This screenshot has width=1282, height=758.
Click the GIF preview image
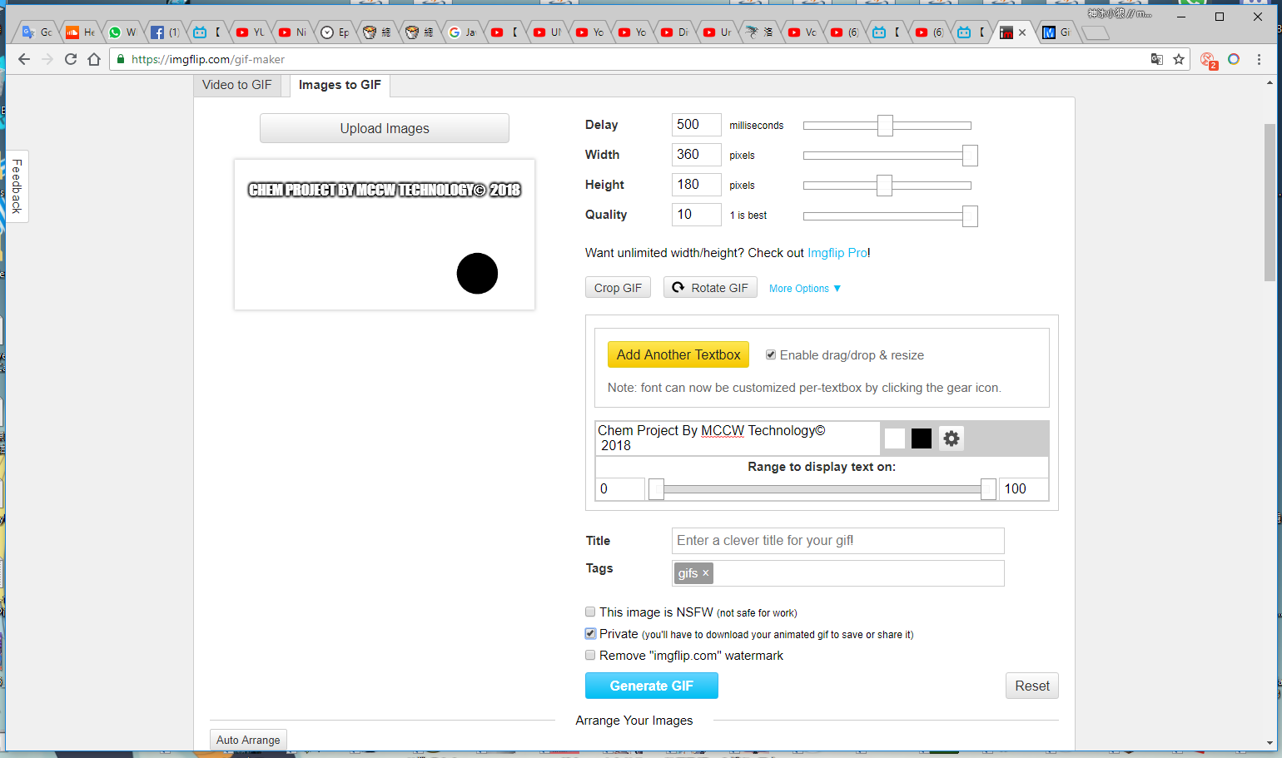coord(385,235)
